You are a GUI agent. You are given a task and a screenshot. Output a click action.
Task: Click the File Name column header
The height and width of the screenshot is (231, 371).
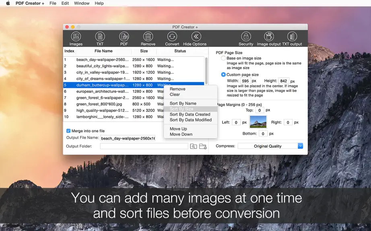pyautogui.click(x=103, y=51)
